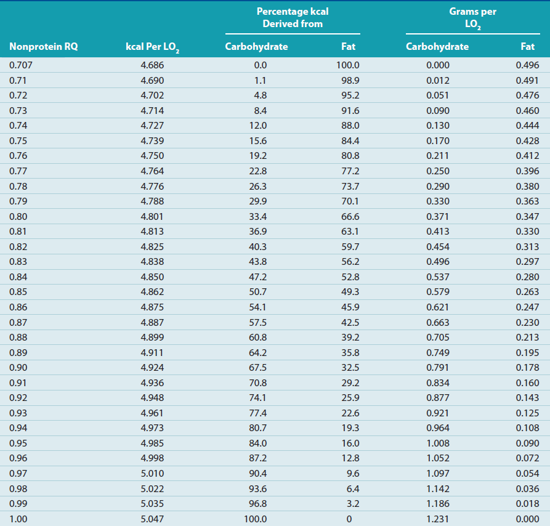Viewport: 550px width, 526px height.
Task: Click the 5.047 kcal per LO2 cell
Action: click(152, 519)
